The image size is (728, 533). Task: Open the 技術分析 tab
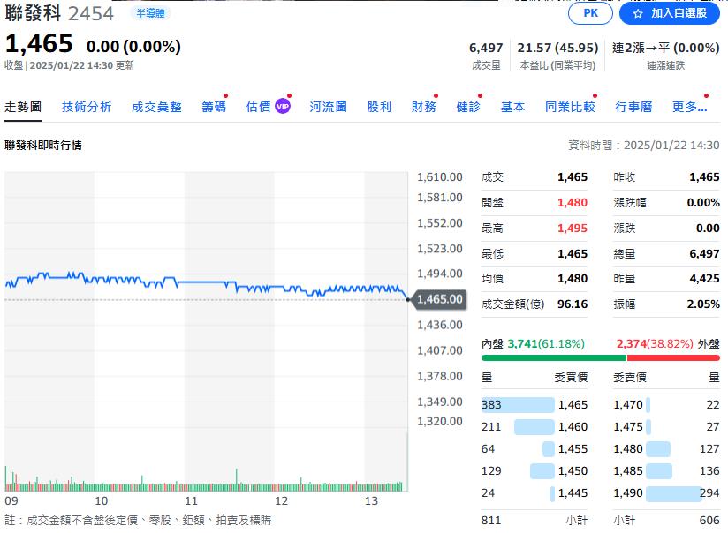click(87, 107)
